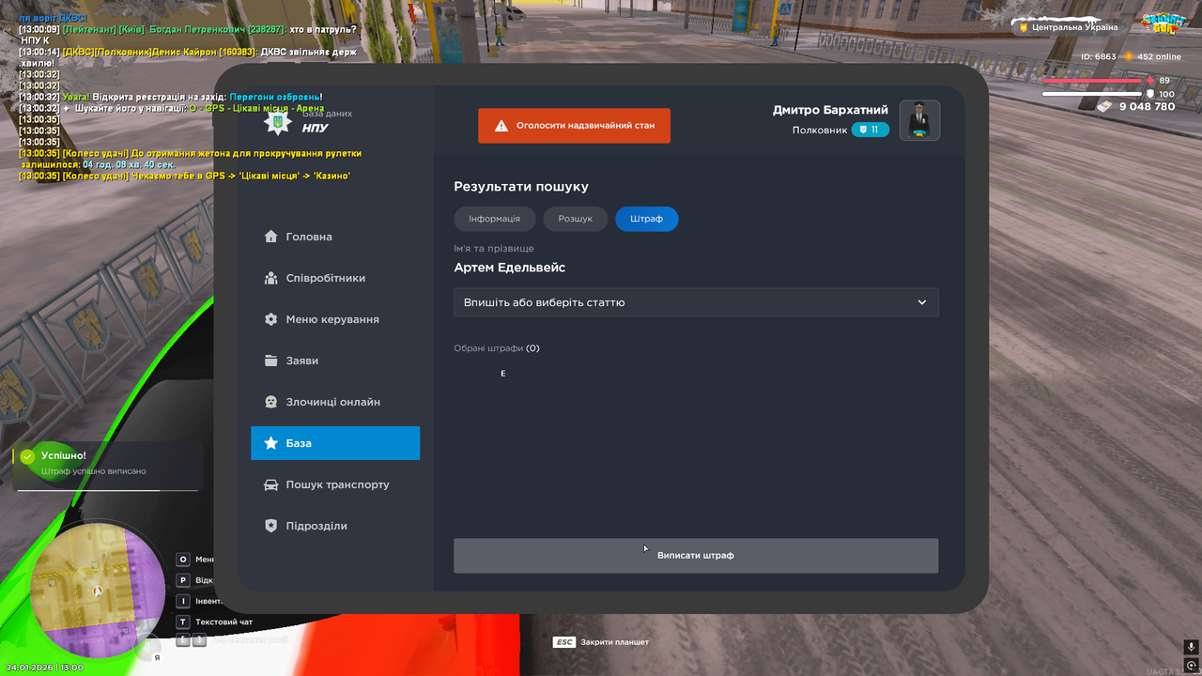Click the O key hint icon
The width and height of the screenshot is (1202, 676).
[183, 560]
